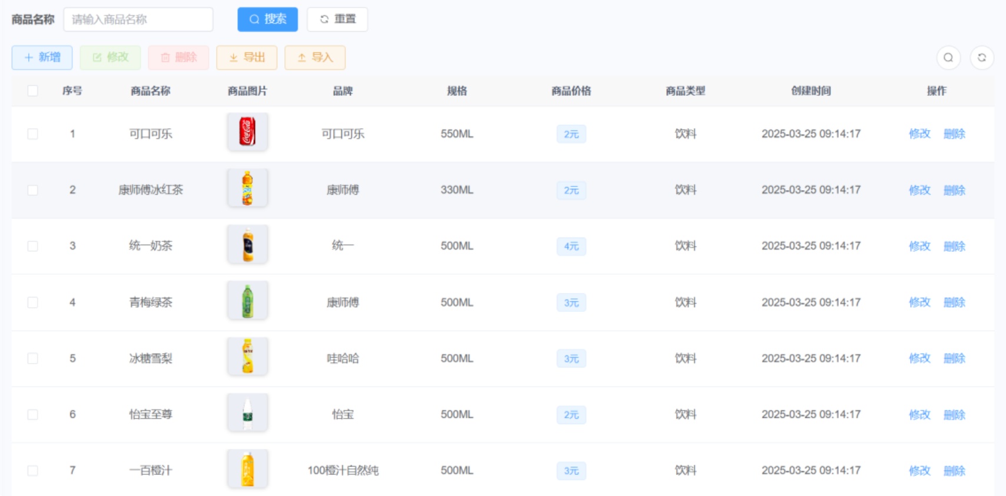
Task: Click the 2元 price tag for 康师傅冰红茶
Action: tap(571, 191)
